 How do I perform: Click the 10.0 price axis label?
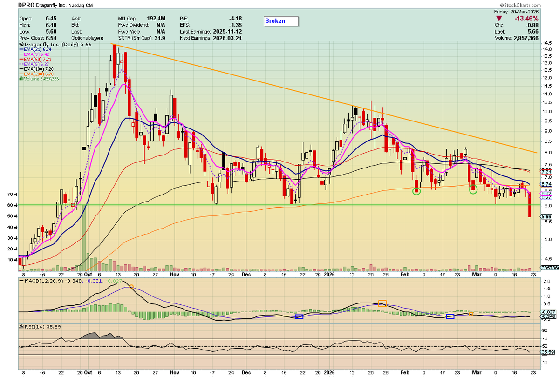546,112
